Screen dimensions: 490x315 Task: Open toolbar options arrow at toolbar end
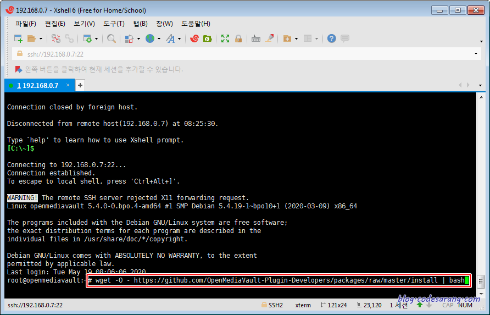click(481, 41)
